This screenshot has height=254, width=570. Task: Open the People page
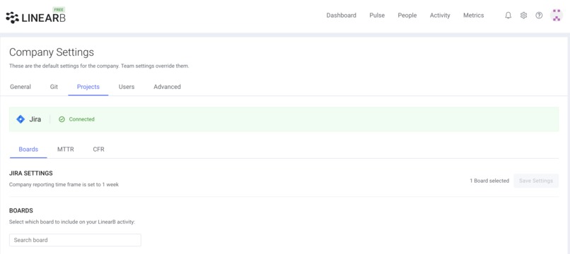407,16
